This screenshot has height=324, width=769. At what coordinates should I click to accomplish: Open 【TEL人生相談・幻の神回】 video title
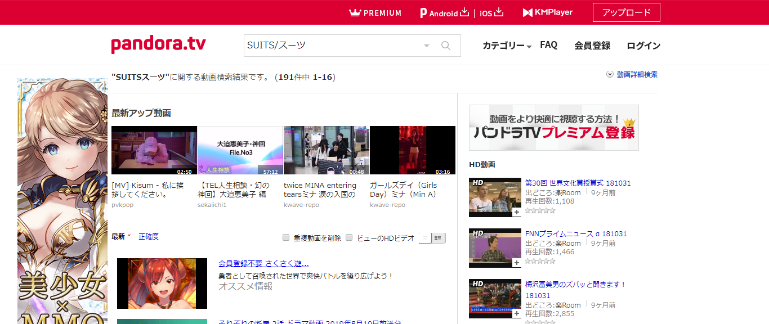(x=234, y=190)
